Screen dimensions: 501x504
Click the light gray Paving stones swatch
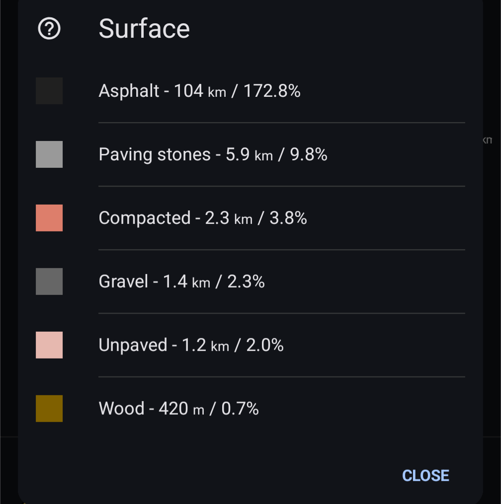[49, 154]
